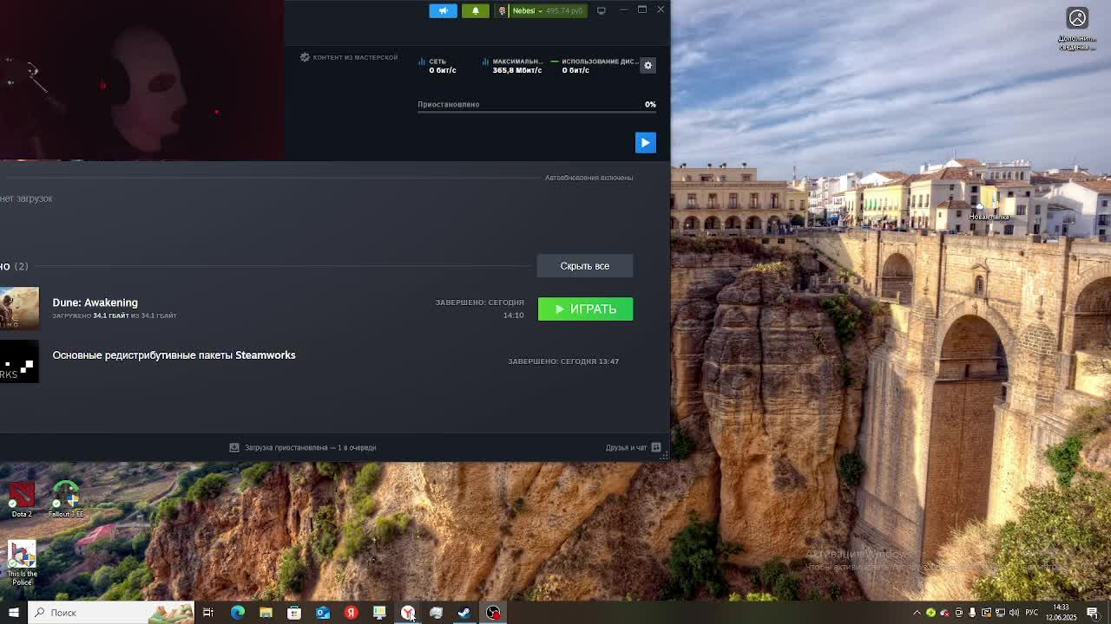1111x624 pixels.
Task: Click green tray icon
Action: point(930,613)
